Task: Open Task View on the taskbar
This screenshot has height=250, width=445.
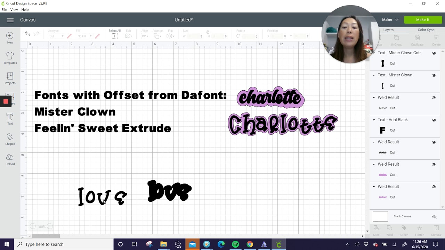Action: point(135,244)
